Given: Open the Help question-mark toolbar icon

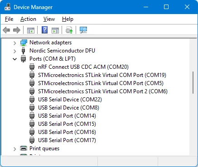Looking at the screenshot, I should point(44,30).
